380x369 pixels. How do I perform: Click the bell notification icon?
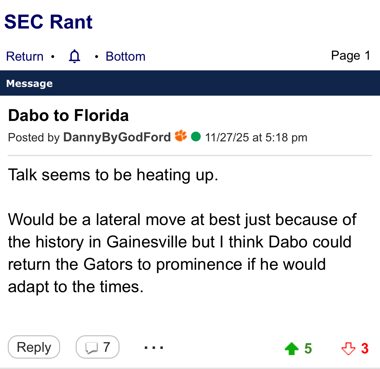click(x=74, y=56)
